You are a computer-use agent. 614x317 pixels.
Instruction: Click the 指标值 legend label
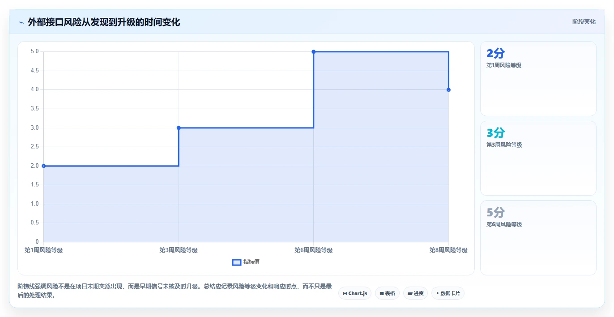pos(252,262)
